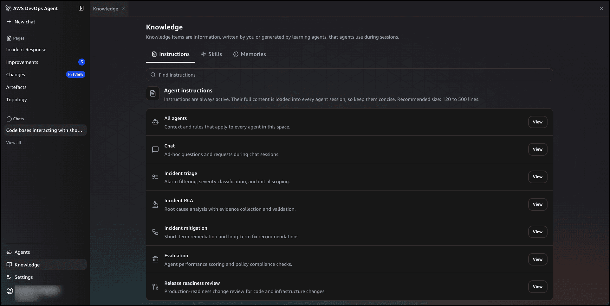View All agents instructions

point(538,122)
